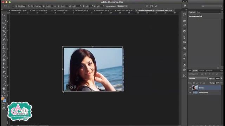Select the Healing Brush tool

[4, 40]
